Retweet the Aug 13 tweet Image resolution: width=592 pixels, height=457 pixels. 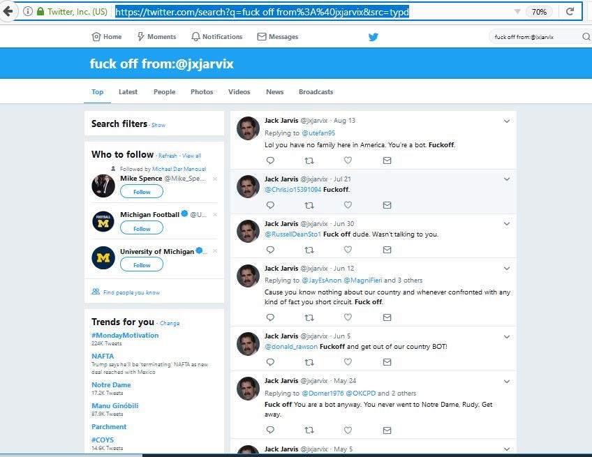(309, 160)
